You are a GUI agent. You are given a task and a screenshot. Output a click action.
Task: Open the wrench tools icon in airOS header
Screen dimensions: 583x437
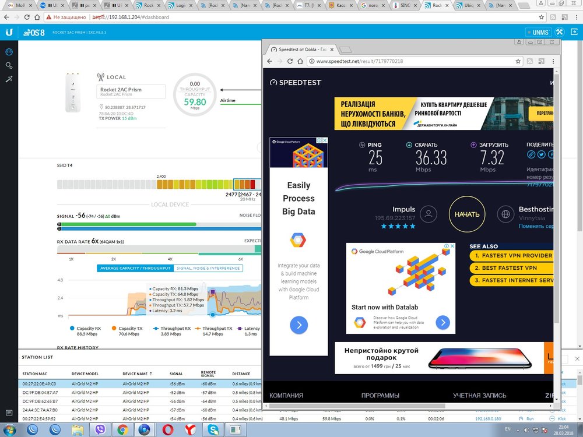point(559,33)
